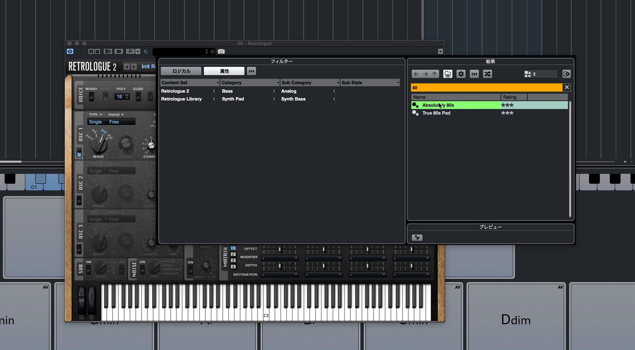635x350 pixels.
Task: Click the shuffle results icon
Action: click(x=487, y=74)
